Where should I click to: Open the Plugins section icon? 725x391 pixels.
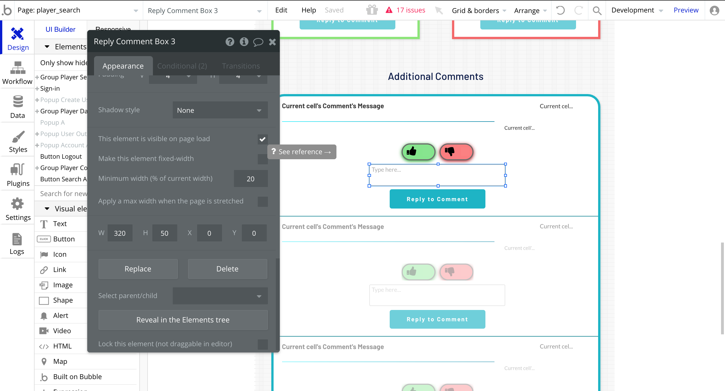[18, 170]
